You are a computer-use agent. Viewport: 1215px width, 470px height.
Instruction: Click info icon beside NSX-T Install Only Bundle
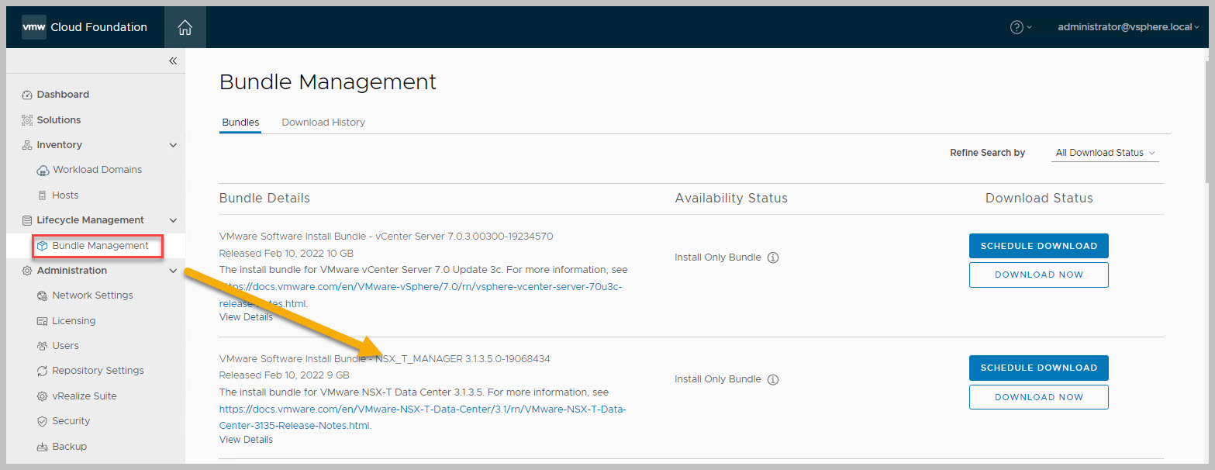(772, 379)
